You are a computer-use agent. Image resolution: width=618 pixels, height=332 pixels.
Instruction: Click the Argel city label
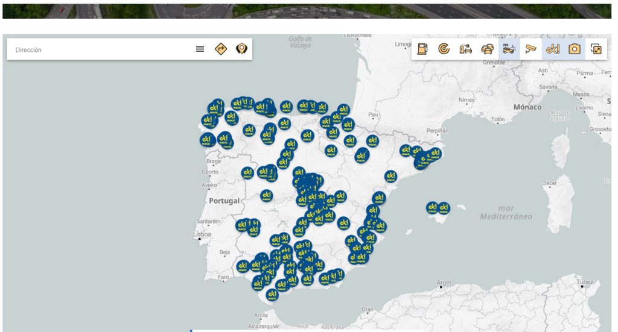(x=444, y=283)
